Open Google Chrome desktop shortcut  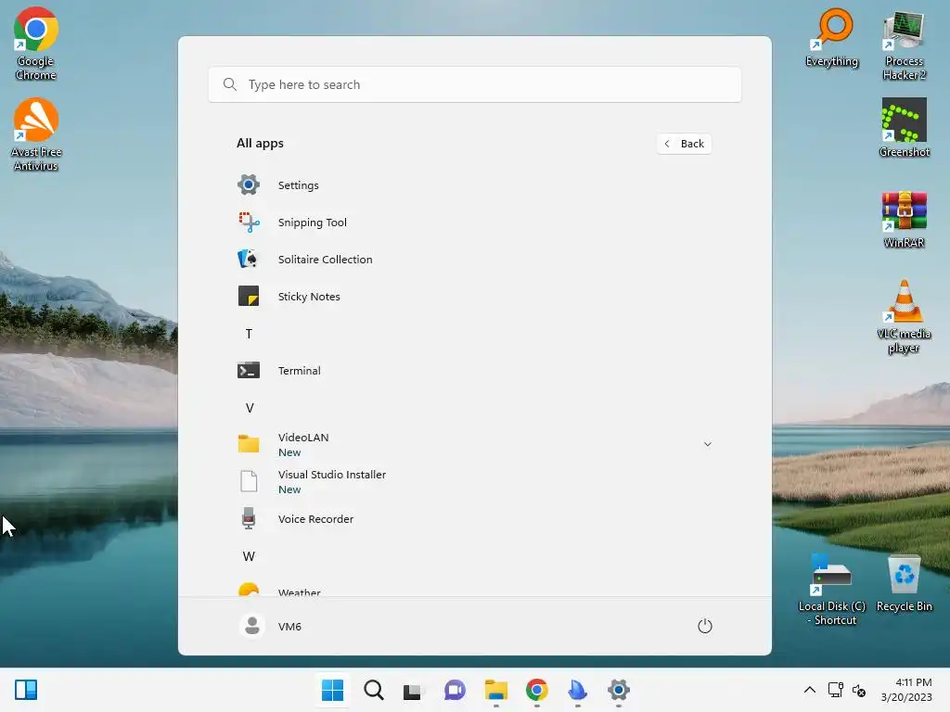36,44
